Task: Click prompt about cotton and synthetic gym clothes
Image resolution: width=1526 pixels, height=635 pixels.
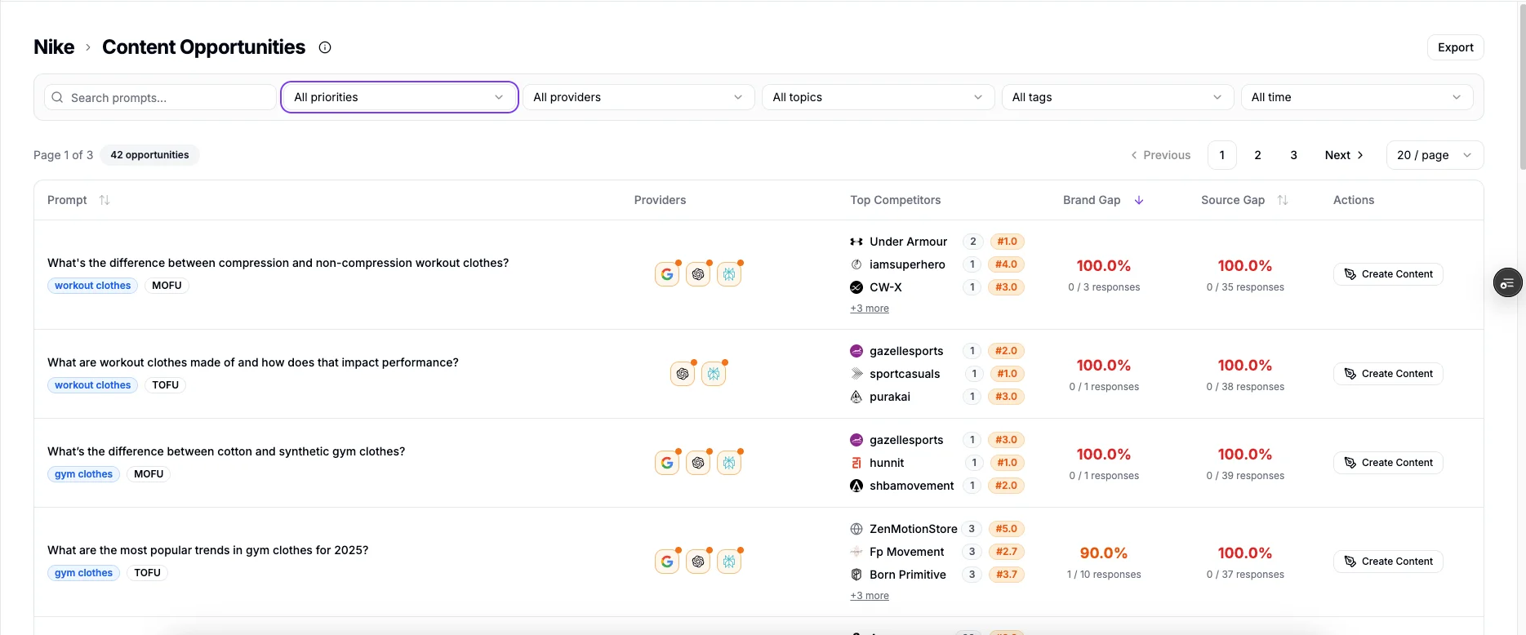Action: pyautogui.click(x=226, y=451)
